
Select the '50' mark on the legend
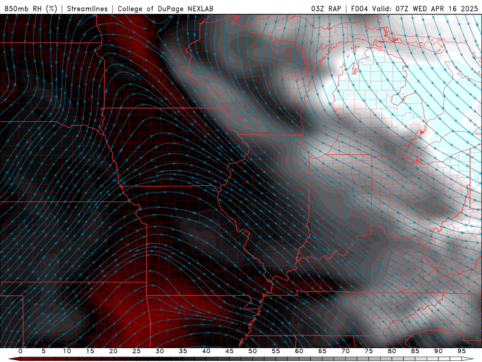[x=252, y=351]
